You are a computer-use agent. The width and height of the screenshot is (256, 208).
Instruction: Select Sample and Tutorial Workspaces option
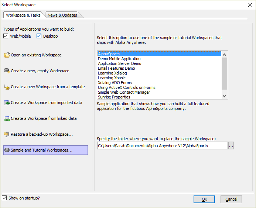point(45,150)
